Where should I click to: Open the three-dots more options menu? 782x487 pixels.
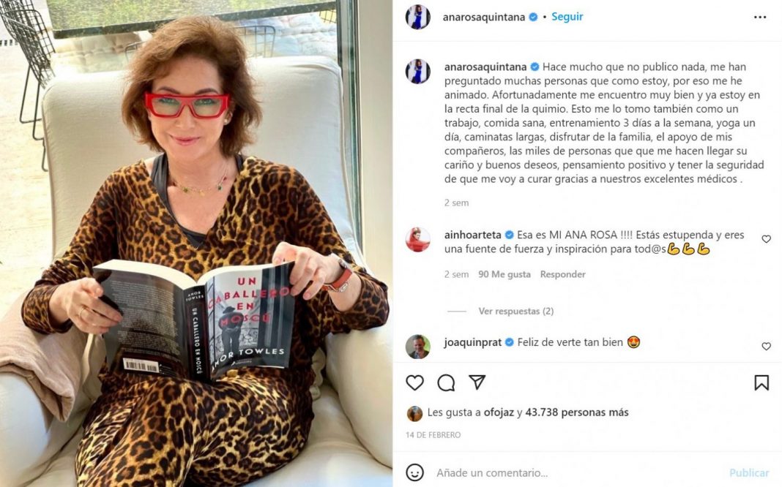pyautogui.click(x=760, y=17)
